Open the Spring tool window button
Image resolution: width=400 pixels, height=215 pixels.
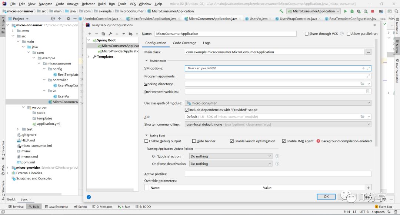click(x=80, y=206)
